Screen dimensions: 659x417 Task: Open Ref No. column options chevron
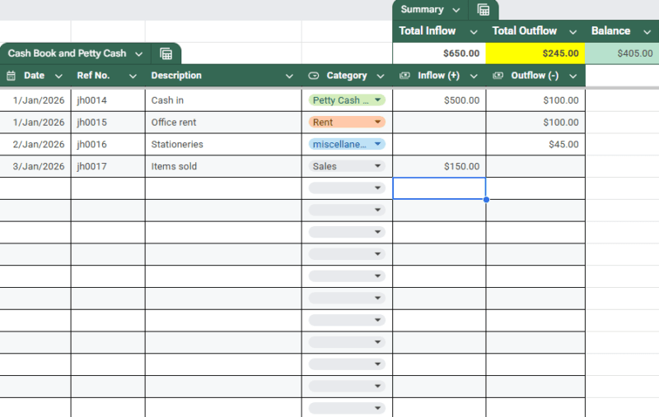tap(133, 76)
